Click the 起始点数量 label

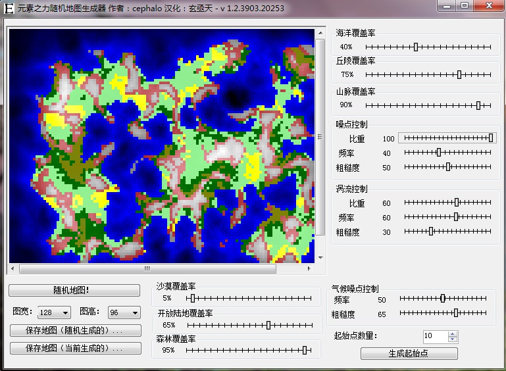click(355, 336)
